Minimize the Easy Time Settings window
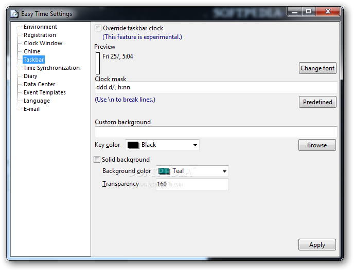 click(295, 12)
